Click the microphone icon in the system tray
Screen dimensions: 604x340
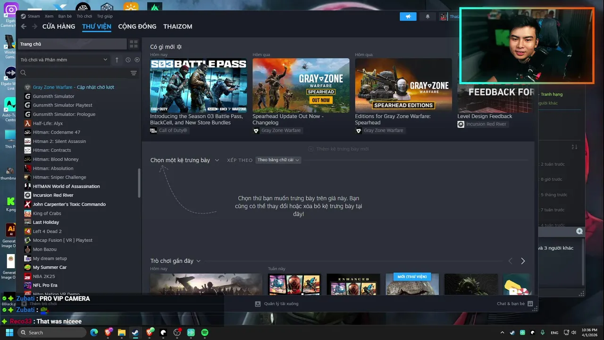coord(543,332)
